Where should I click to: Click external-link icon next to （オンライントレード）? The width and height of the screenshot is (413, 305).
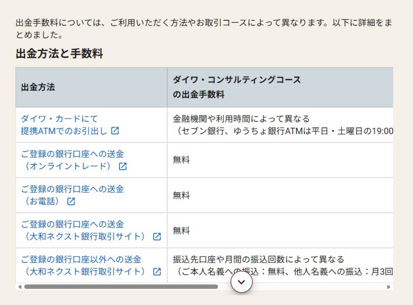122,166
